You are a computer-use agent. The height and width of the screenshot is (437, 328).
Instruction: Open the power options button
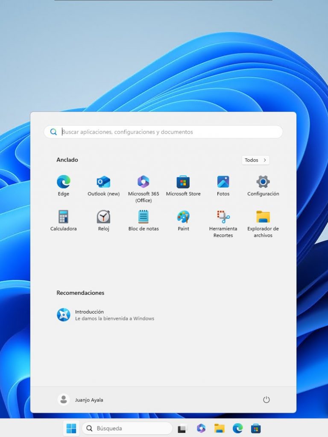coord(266,400)
